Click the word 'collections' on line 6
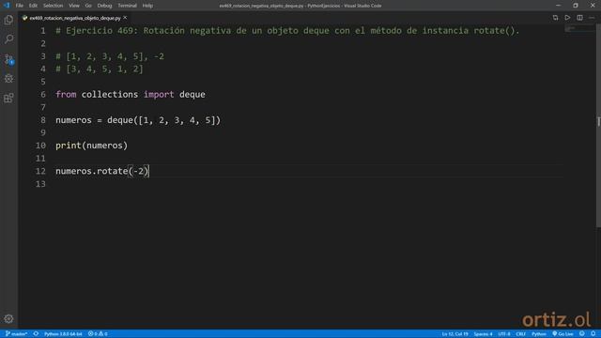 point(110,94)
